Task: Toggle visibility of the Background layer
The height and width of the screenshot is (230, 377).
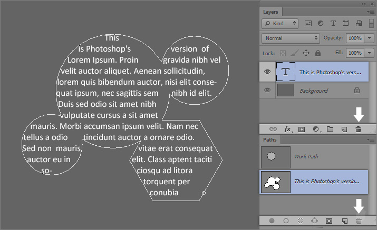Action: pyautogui.click(x=267, y=91)
